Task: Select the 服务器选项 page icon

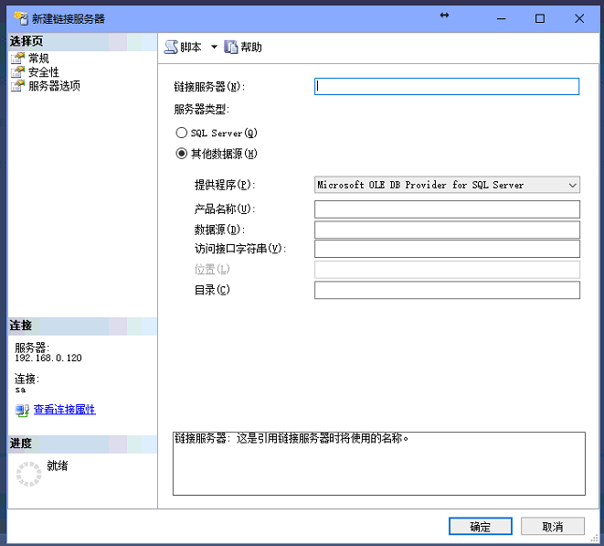Action: point(17,86)
